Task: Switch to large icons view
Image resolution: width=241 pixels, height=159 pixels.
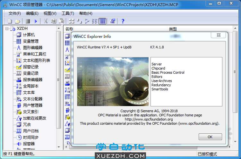Action: click(72, 21)
